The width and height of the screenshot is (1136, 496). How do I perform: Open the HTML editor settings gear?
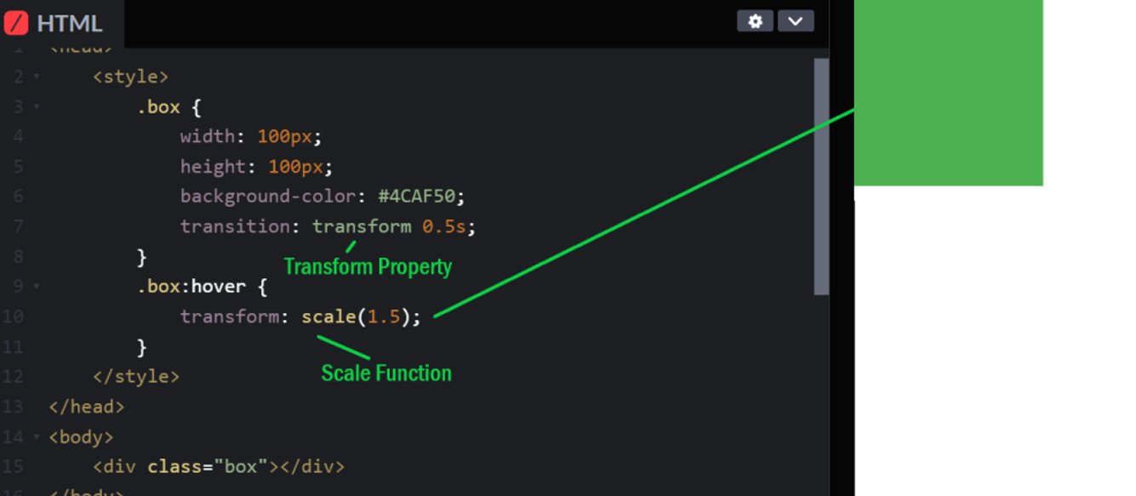point(755,21)
